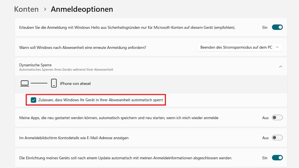
Task: Go back to Konten breadcrumb
Action: (x=26, y=9)
